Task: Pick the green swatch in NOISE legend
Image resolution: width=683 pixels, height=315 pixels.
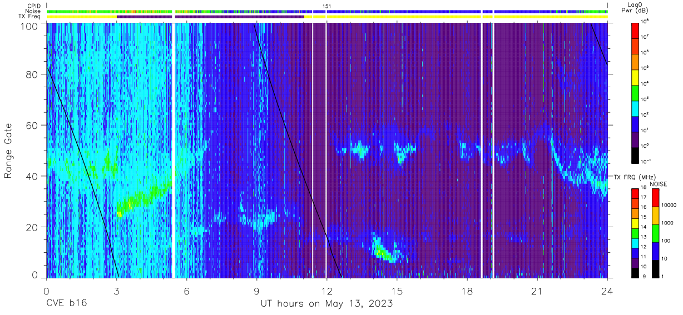Action: click(655, 233)
